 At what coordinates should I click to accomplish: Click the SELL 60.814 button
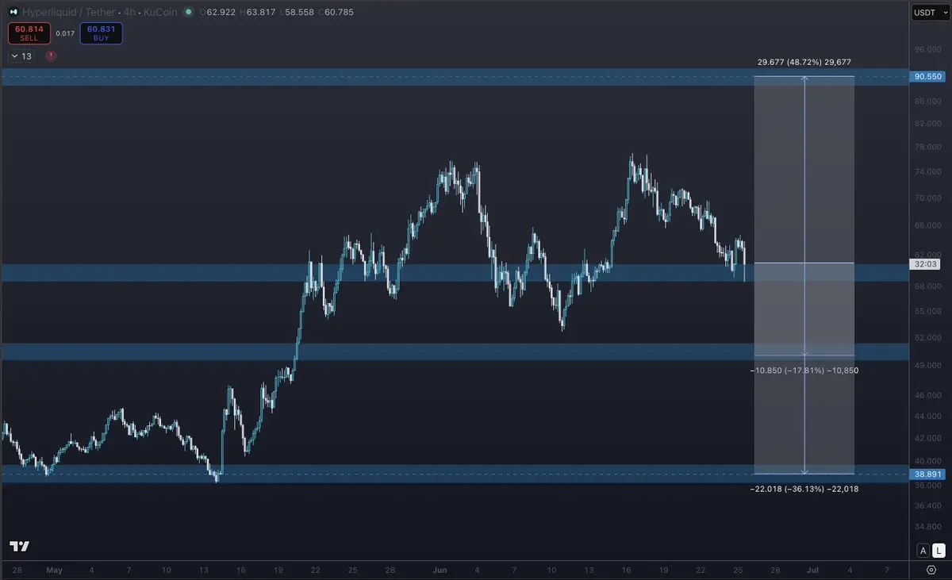(x=29, y=33)
